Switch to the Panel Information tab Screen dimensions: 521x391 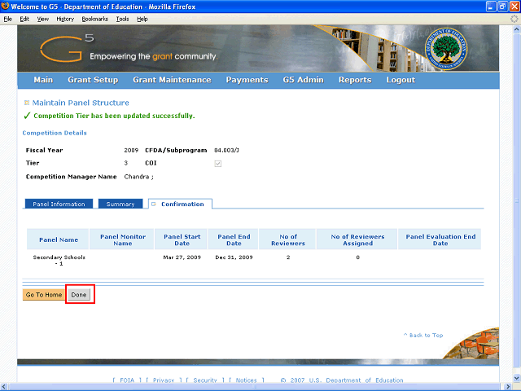pos(59,204)
